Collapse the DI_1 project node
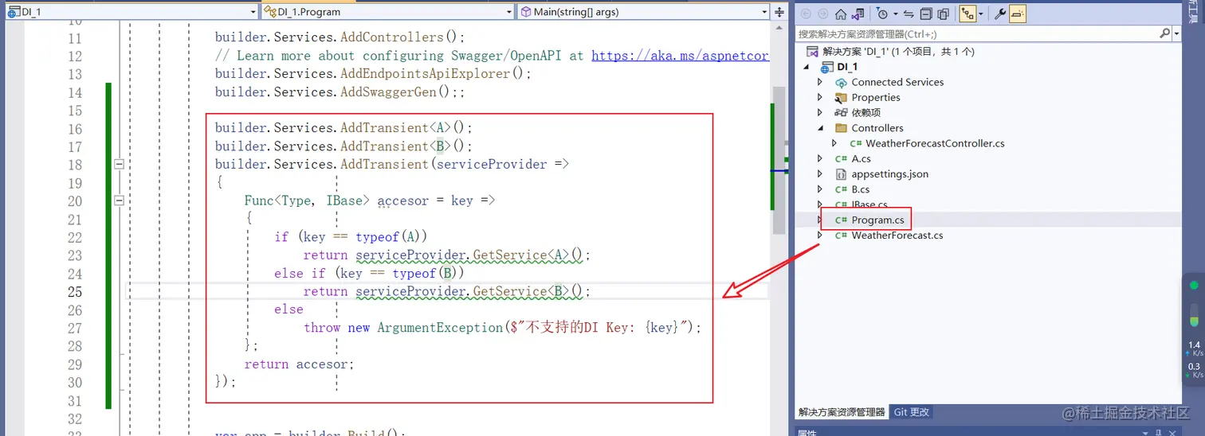Viewport: 1205px width, 436px height. pyautogui.click(x=807, y=67)
